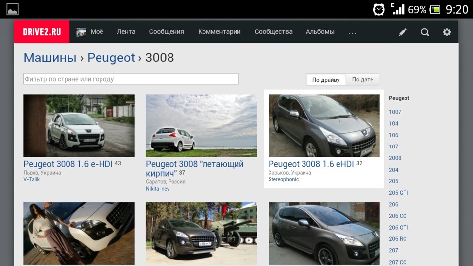
Task: Tap the picture notification icon in status bar
Action: pyautogui.click(x=13, y=9)
